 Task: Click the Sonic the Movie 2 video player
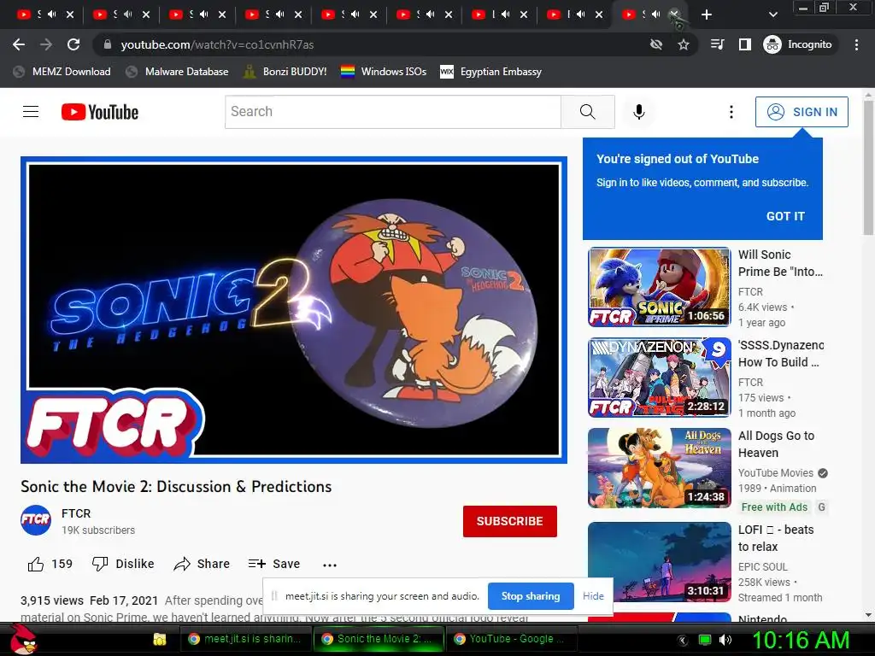tap(294, 309)
